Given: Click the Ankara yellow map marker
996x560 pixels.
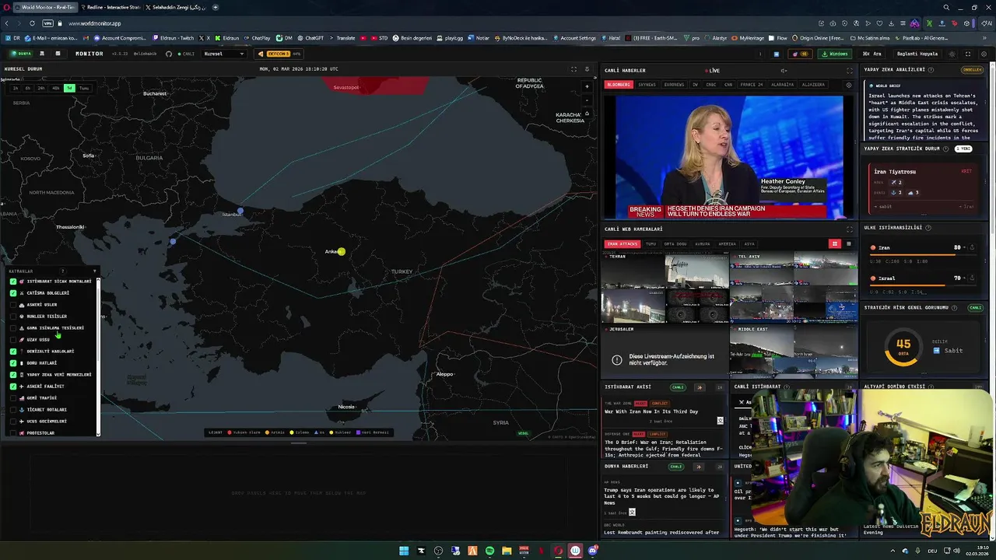Looking at the screenshot, I should 341,251.
